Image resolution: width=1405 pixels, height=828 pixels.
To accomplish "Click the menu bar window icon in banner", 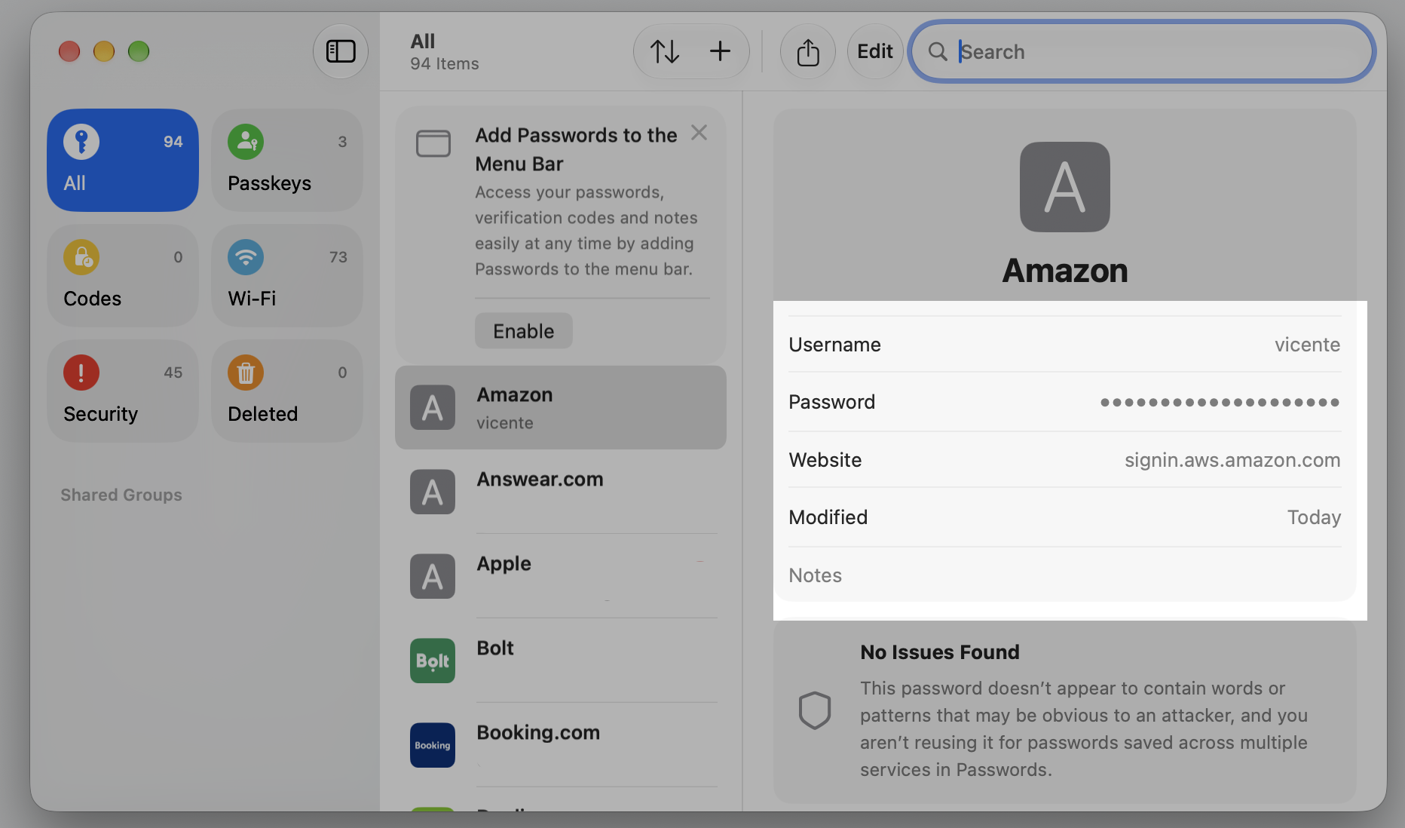I will tap(433, 143).
